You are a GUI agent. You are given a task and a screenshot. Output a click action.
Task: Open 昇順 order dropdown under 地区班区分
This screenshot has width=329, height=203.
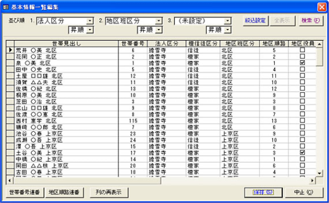(x=158, y=30)
